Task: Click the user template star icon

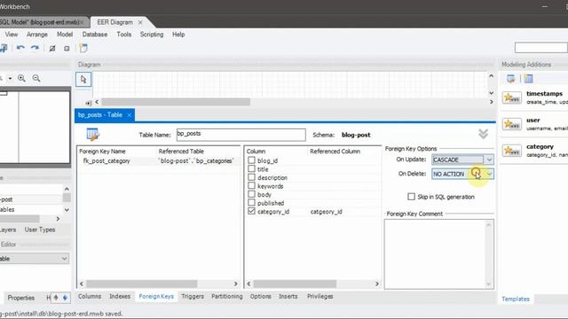Action: click(x=511, y=124)
